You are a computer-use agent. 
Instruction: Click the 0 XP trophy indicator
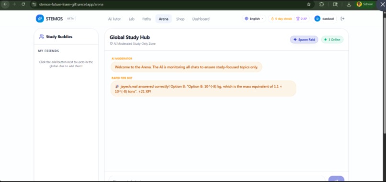coord(302,19)
